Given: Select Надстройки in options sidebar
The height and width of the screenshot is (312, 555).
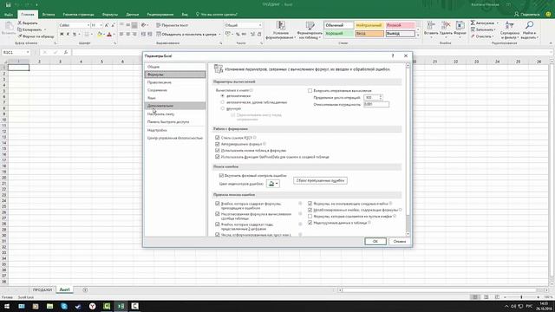Looking at the screenshot, I should point(175,130).
